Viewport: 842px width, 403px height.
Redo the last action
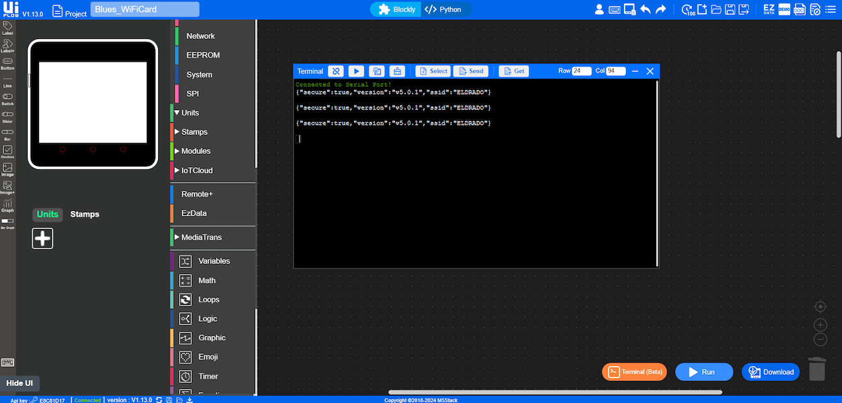coord(661,9)
